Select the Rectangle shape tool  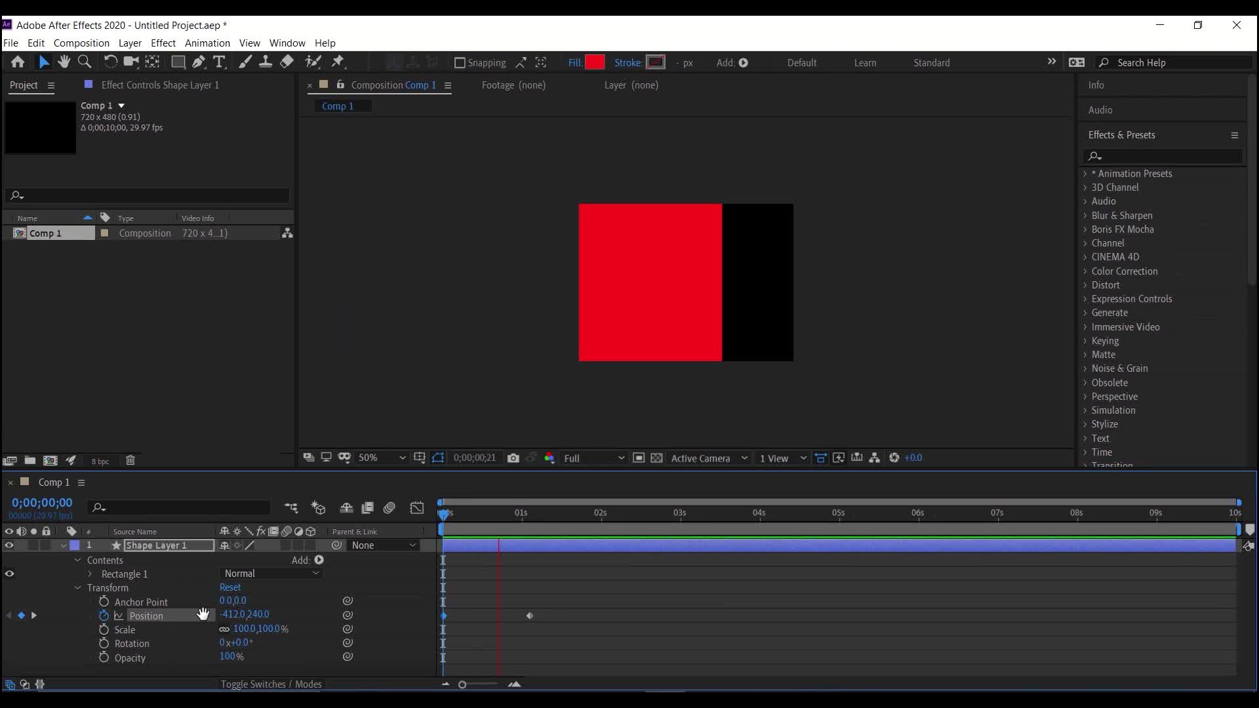(178, 62)
